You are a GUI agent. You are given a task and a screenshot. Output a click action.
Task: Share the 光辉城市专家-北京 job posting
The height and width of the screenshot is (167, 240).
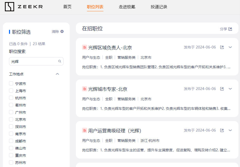222,89
